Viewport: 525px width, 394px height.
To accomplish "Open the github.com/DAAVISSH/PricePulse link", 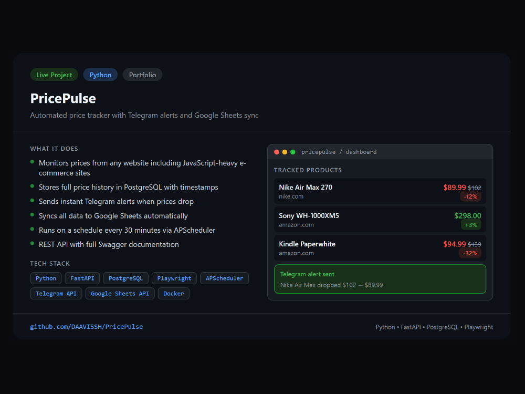I will 87,327.
